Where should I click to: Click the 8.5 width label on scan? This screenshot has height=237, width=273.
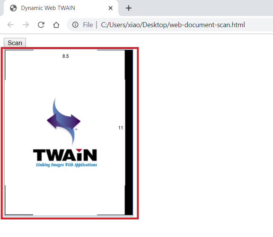(x=66, y=56)
